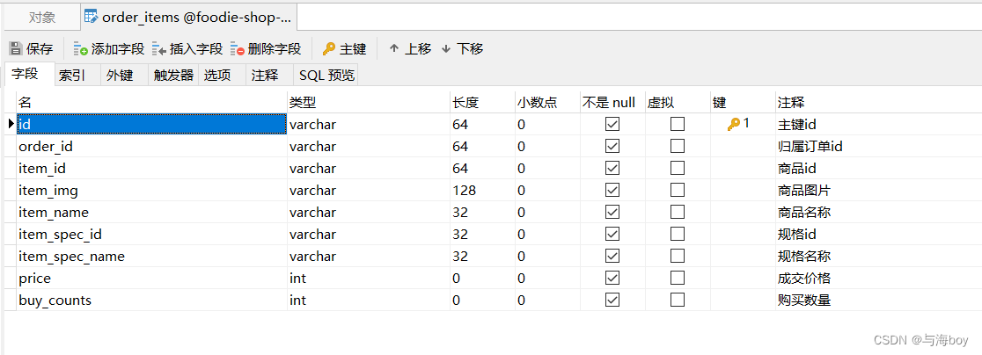982x355 pixels.
Task: Open the 触发器 tab
Action: [173, 76]
